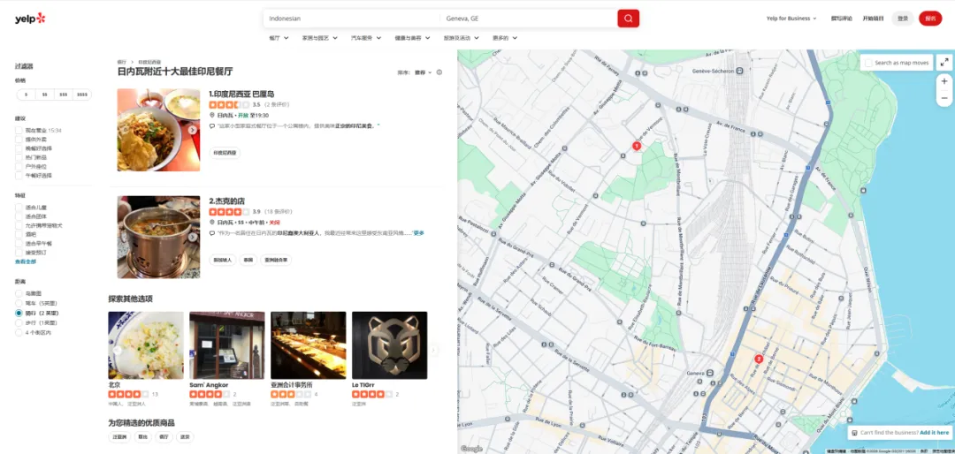This screenshot has width=955, height=454.
Task: Click 更多 link in 杰克的店 review
Action: (x=419, y=233)
